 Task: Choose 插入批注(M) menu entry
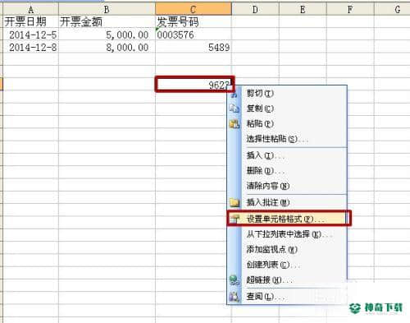pos(287,202)
